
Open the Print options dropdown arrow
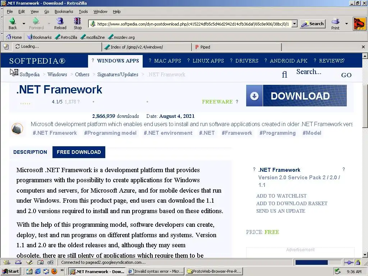(x=346, y=23)
